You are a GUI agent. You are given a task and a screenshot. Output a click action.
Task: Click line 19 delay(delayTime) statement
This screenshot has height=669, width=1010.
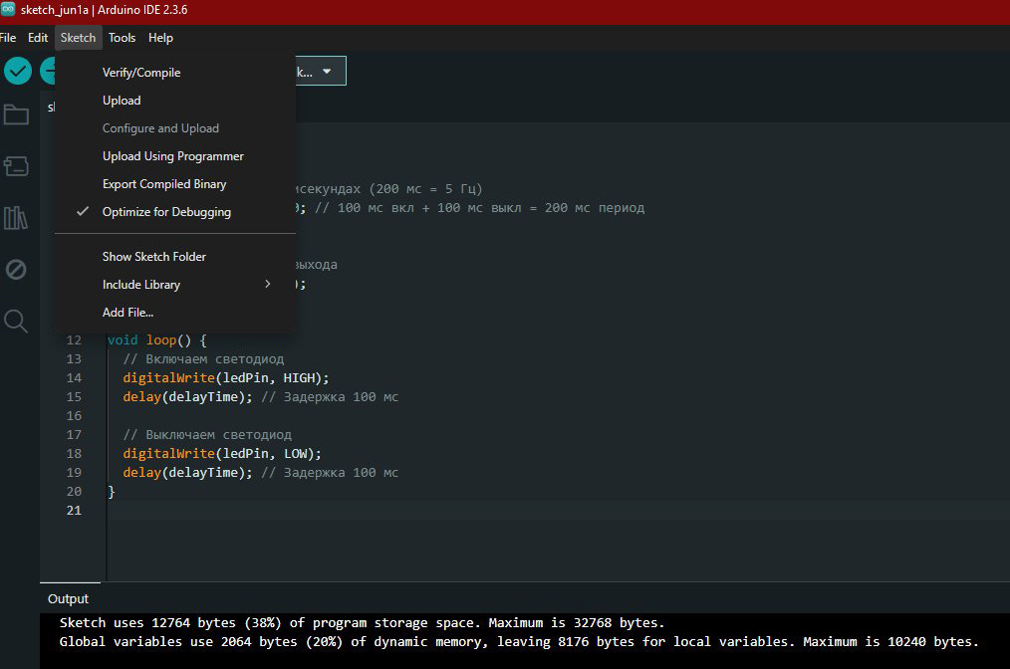click(x=188, y=473)
